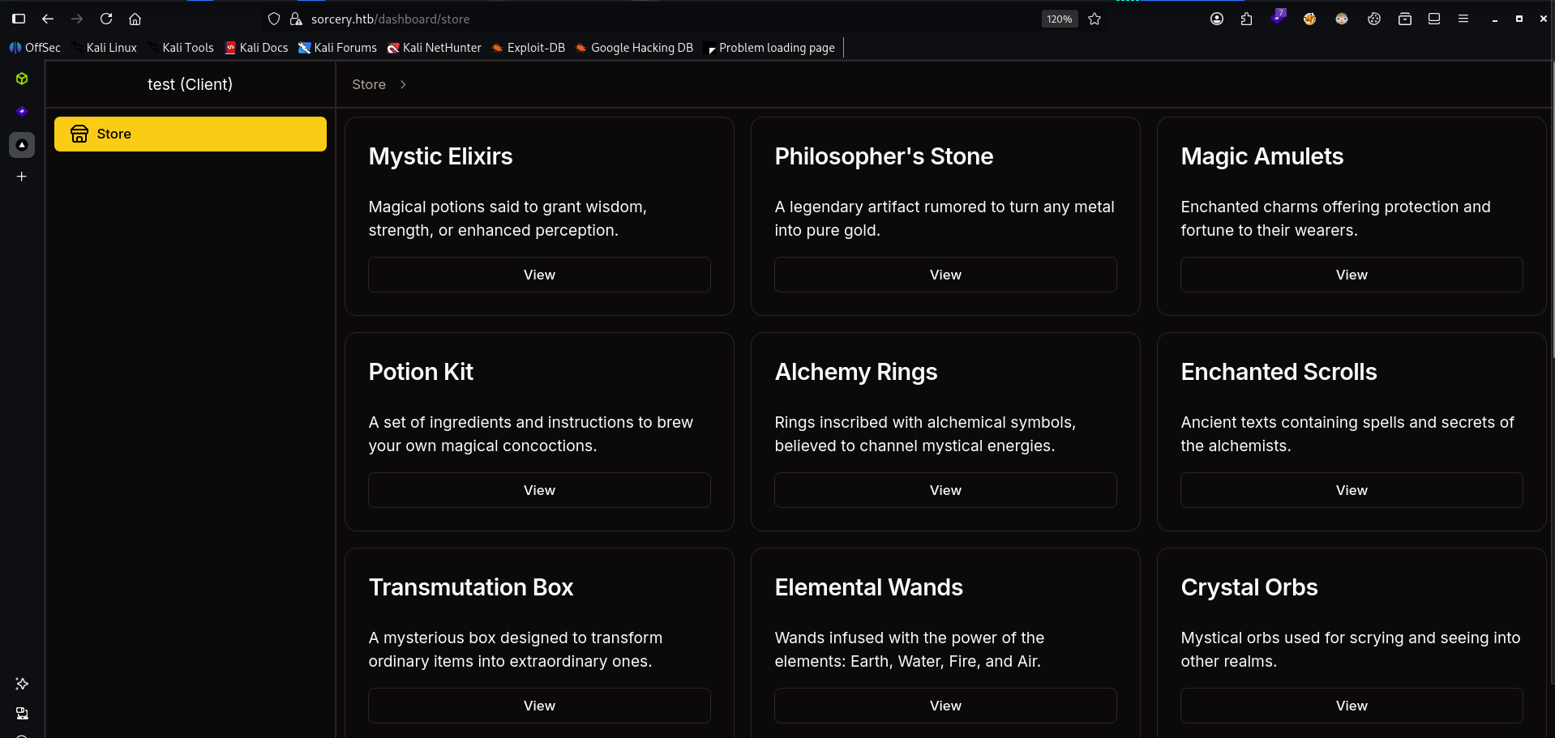
Task: Open the browser home page
Action: [x=135, y=19]
